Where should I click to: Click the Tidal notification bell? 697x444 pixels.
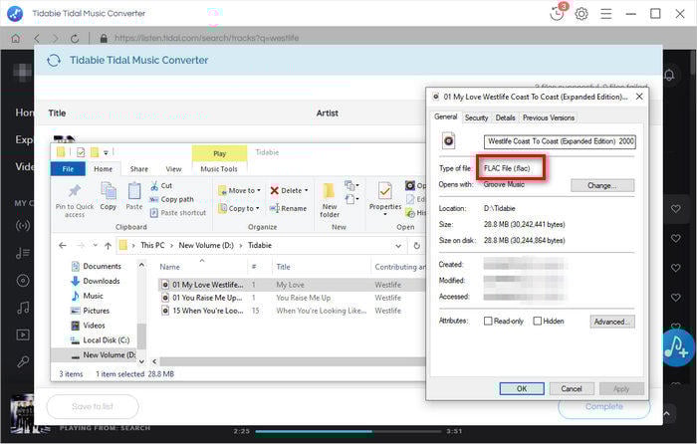[669, 75]
